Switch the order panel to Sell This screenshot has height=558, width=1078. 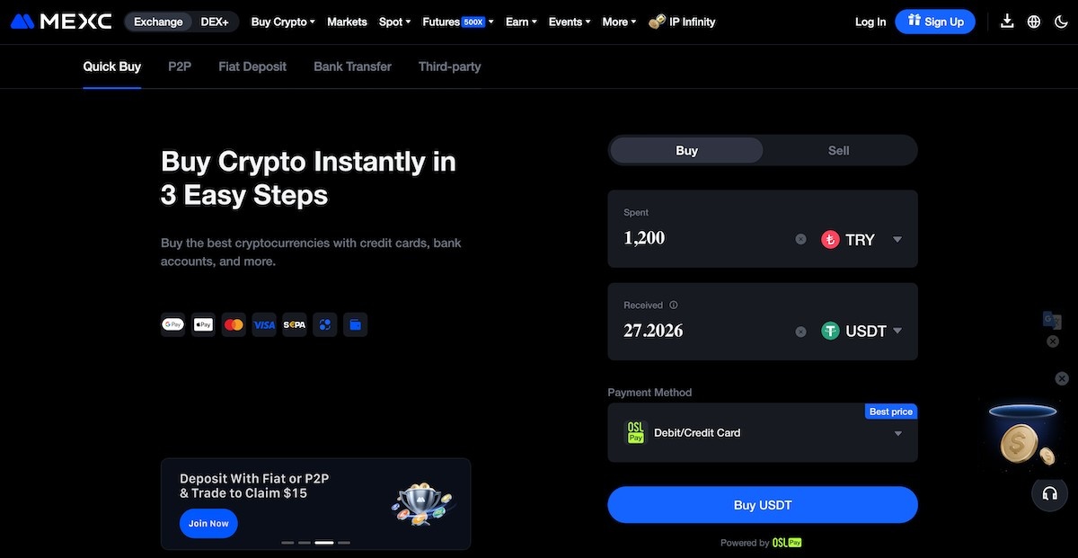(838, 150)
